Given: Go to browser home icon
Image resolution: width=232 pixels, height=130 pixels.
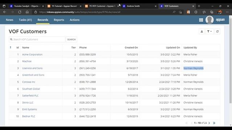Looking at the screenshot, I should point(27,12).
